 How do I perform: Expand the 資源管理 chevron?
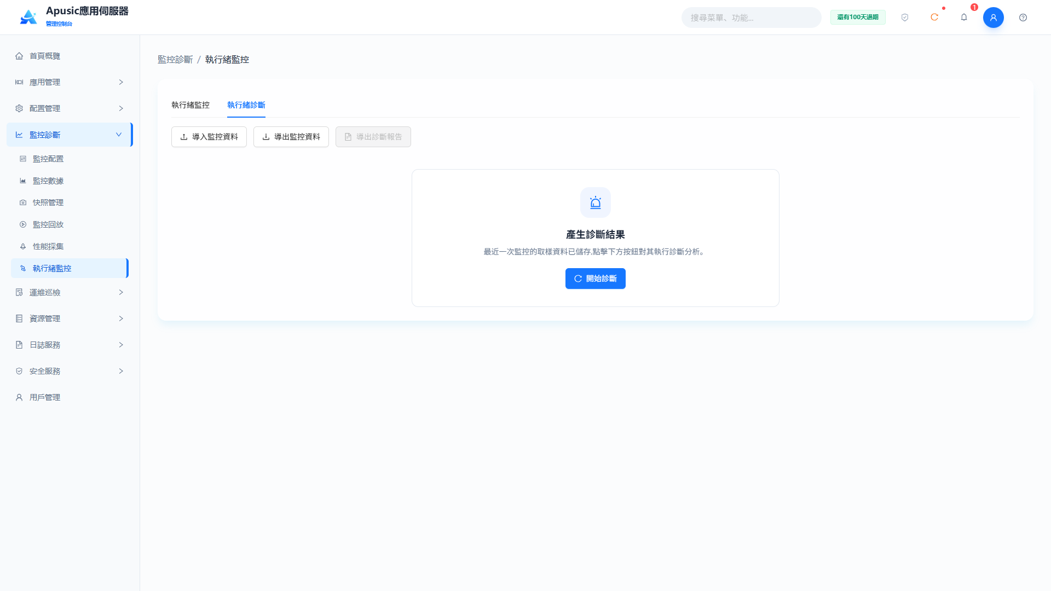point(121,318)
